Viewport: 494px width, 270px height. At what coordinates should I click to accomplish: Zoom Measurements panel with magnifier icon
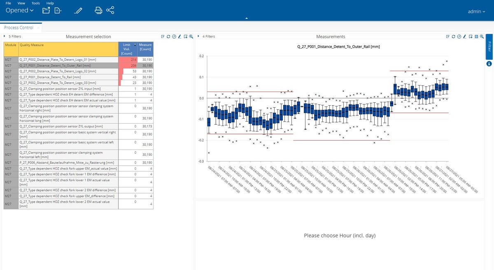(481, 37)
